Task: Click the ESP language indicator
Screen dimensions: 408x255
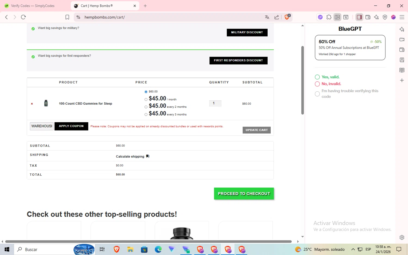Action: (x=368, y=249)
